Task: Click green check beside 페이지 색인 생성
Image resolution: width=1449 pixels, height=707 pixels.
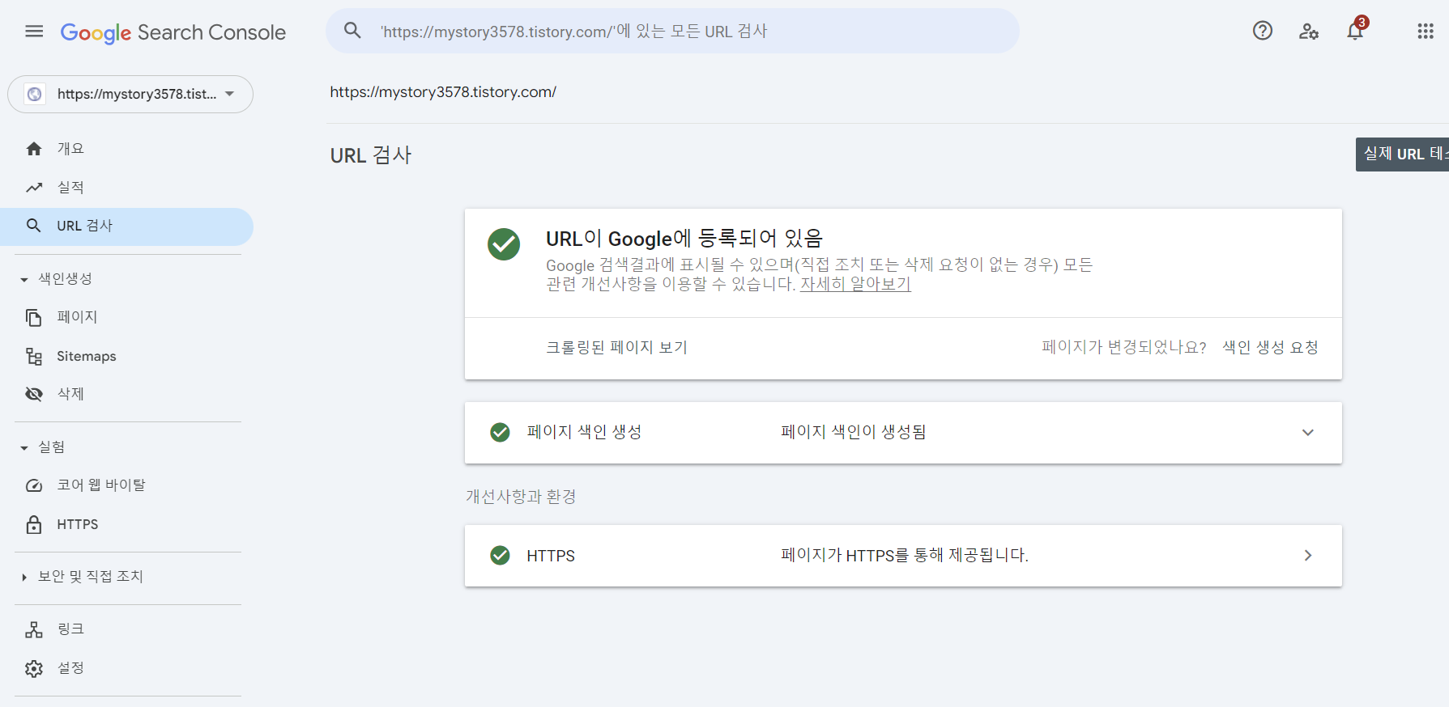Action: [x=501, y=432]
